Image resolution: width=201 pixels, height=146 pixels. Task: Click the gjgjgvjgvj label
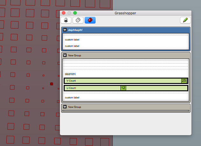pyautogui.click(x=70, y=74)
